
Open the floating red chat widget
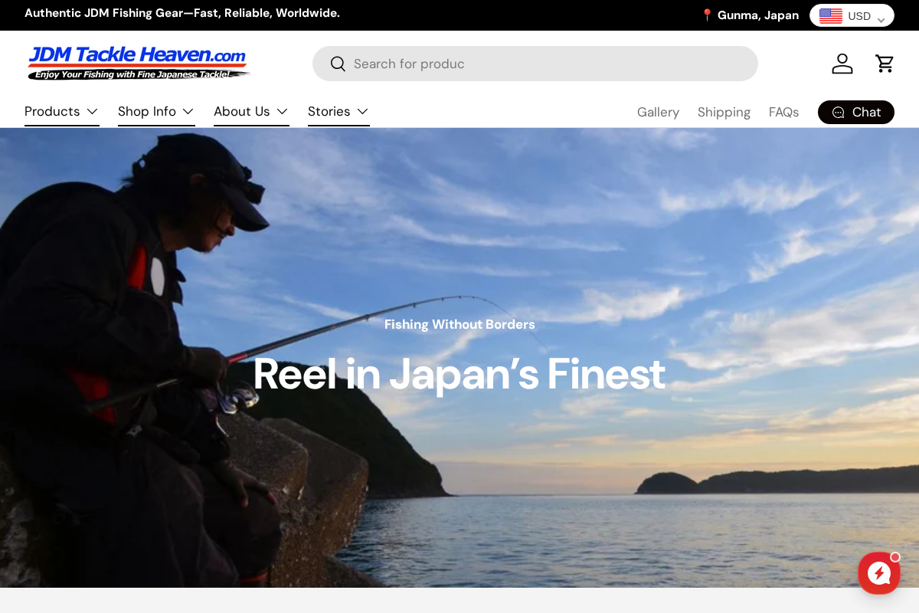[x=879, y=573]
